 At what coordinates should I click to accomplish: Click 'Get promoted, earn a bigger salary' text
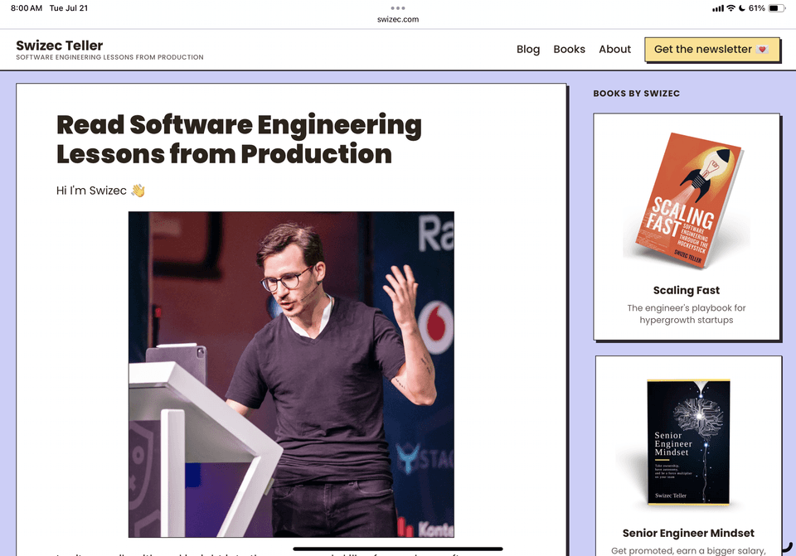click(688, 550)
